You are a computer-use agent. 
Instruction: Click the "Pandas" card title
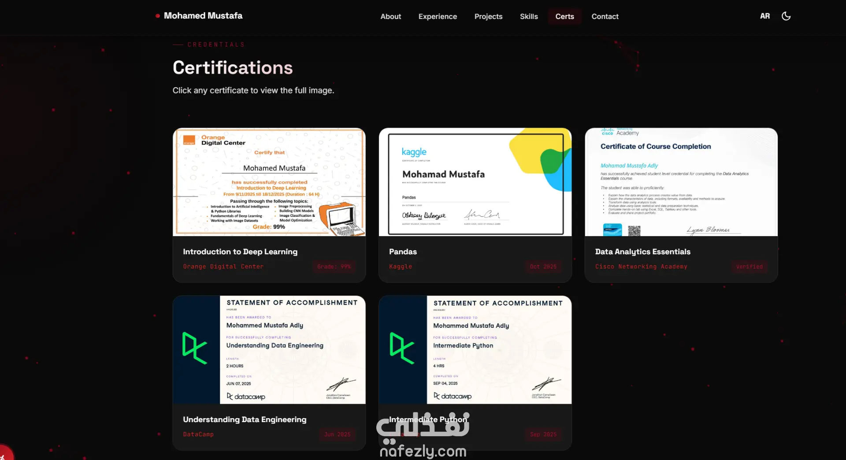(403, 252)
